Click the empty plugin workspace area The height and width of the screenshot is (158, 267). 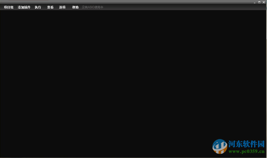click(x=120, y=80)
